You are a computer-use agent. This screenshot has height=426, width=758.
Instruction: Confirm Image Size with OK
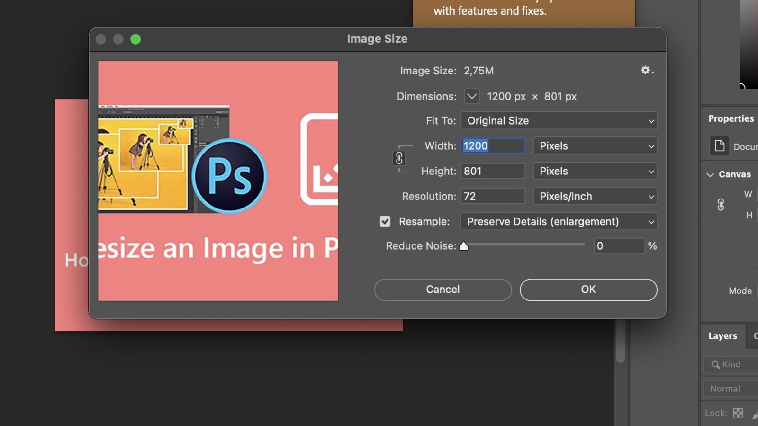pos(588,290)
